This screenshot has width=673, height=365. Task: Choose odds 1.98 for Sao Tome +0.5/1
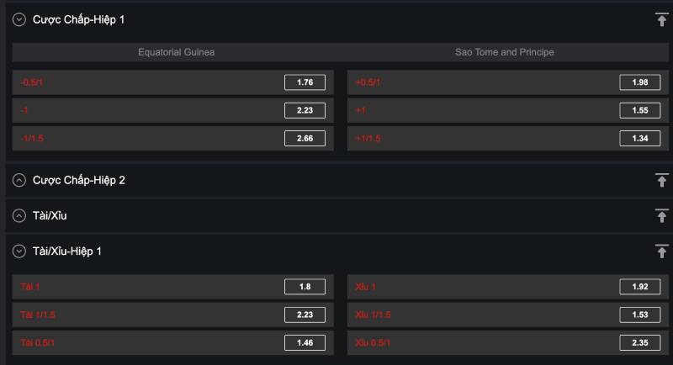[x=639, y=82]
